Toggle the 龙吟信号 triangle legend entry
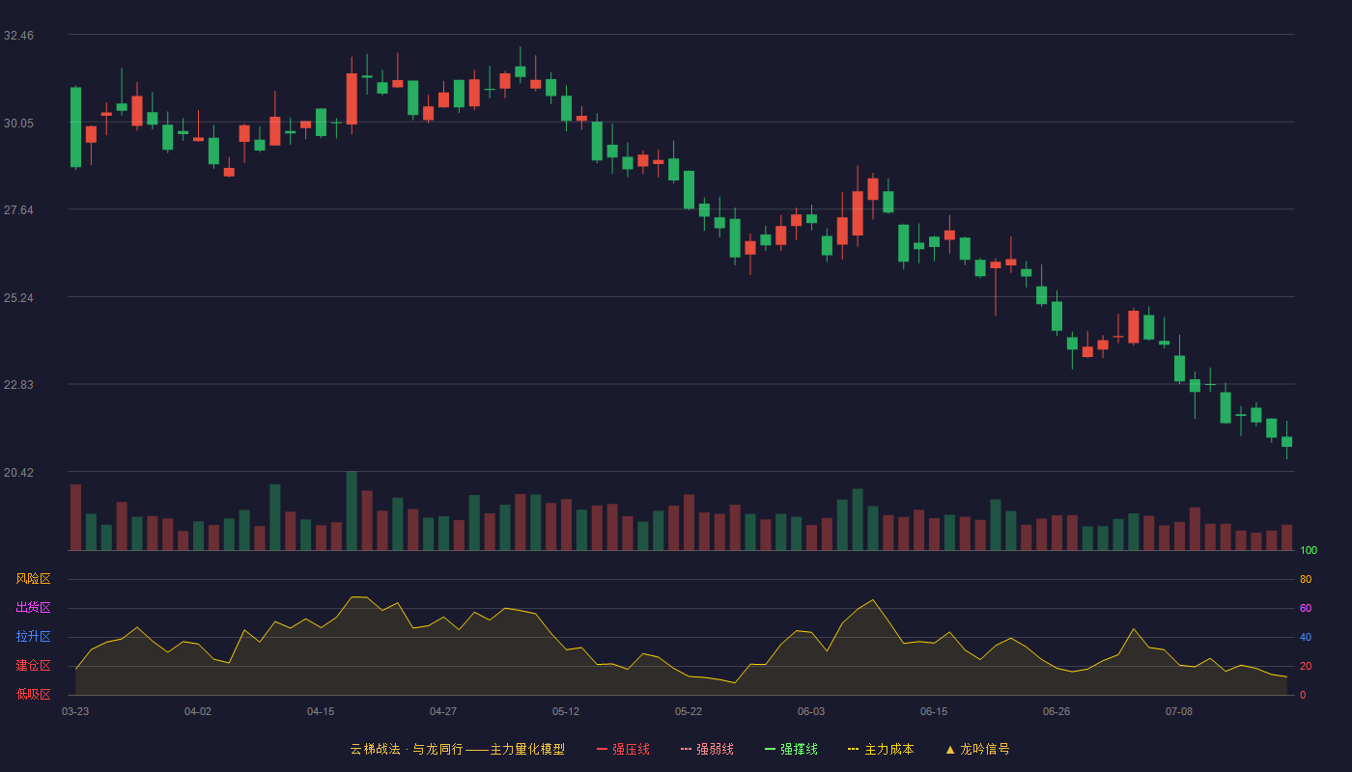 pyautogui.click(x=977, y=749)
